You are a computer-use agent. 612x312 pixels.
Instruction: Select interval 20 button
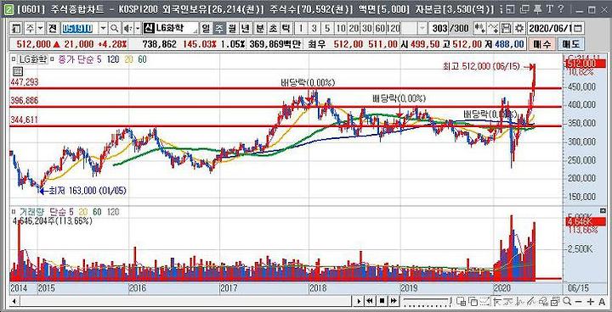pyautogui.click(x=354, y=29)
